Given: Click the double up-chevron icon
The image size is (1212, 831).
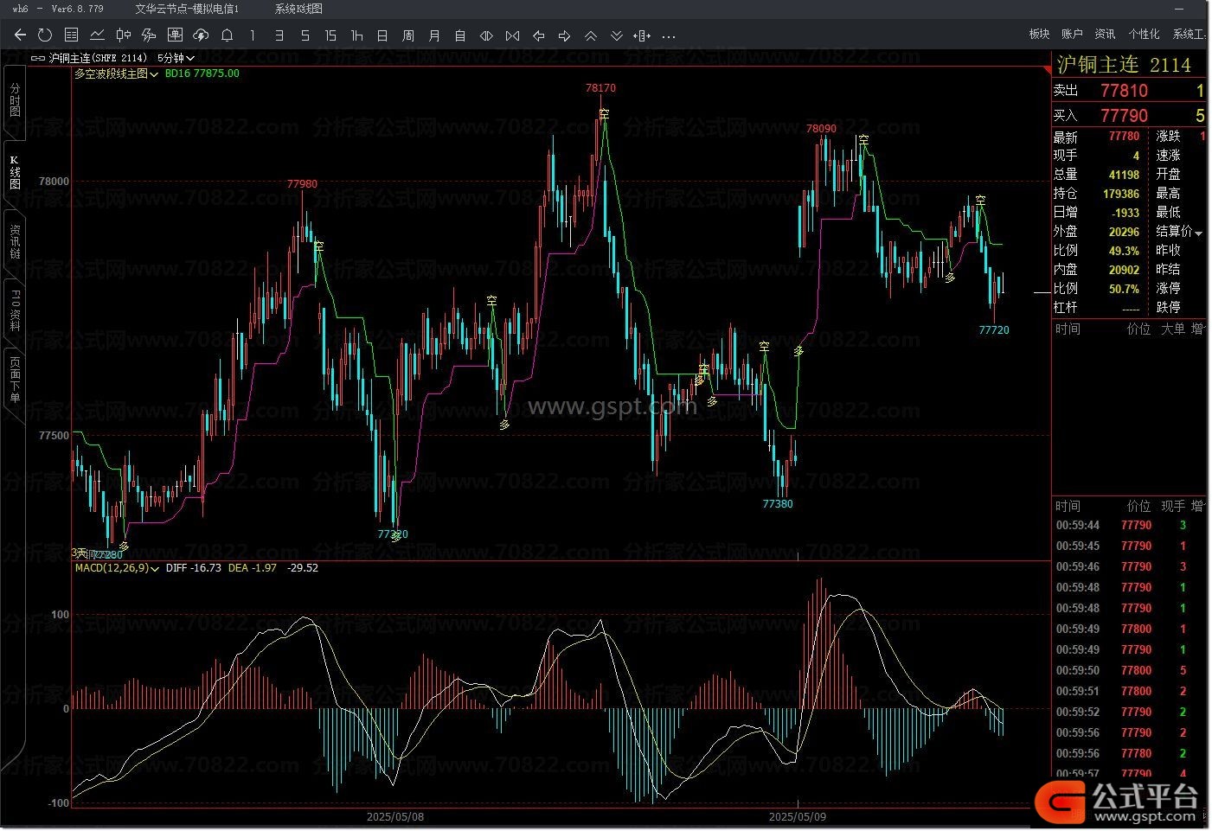Looking at the screenshot, I should (591, 35).
